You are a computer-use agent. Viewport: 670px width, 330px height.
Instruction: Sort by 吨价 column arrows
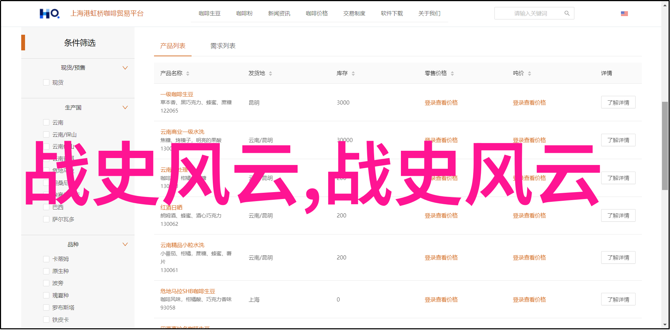coord(530,73)
